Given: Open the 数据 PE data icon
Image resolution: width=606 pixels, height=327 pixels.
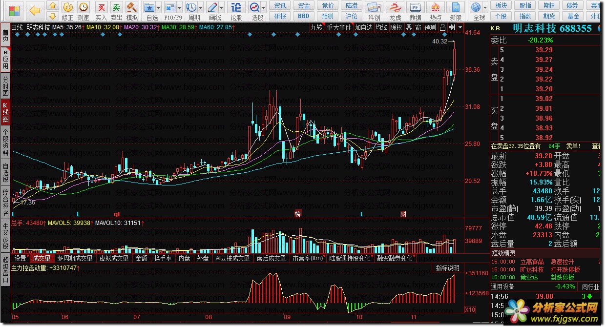Looking at the screenshot, I should pyautogui.click(x=415, y=7).
